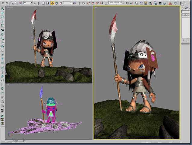Open the 'All' selection filter dropdown

(28, 3)
